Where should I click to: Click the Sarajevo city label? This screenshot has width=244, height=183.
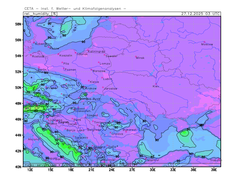[81, 138]
